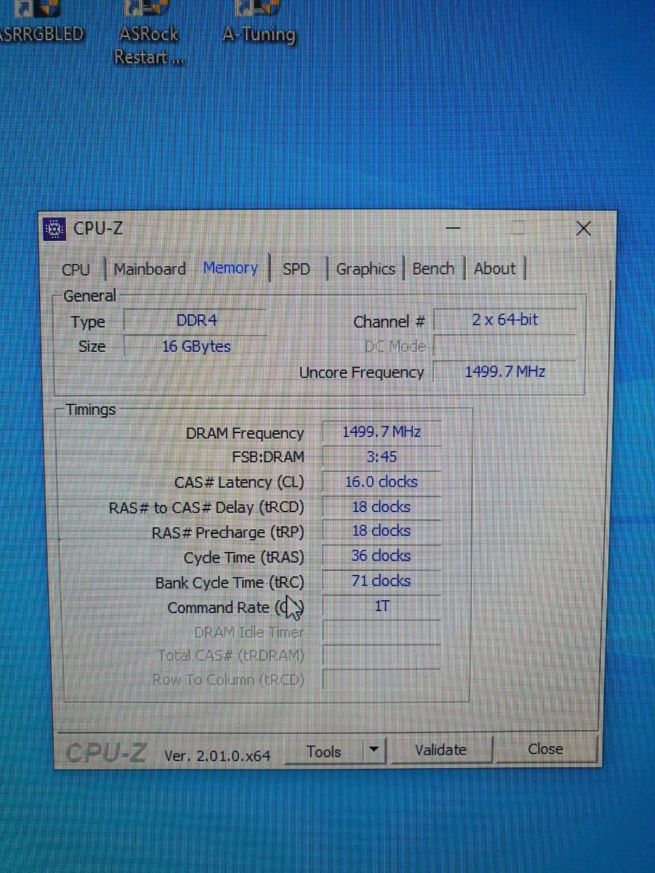The width and height of the screenshot is (655, 873).
Task: Minimize the CPU-Z window
Action: tap(454, 228)
